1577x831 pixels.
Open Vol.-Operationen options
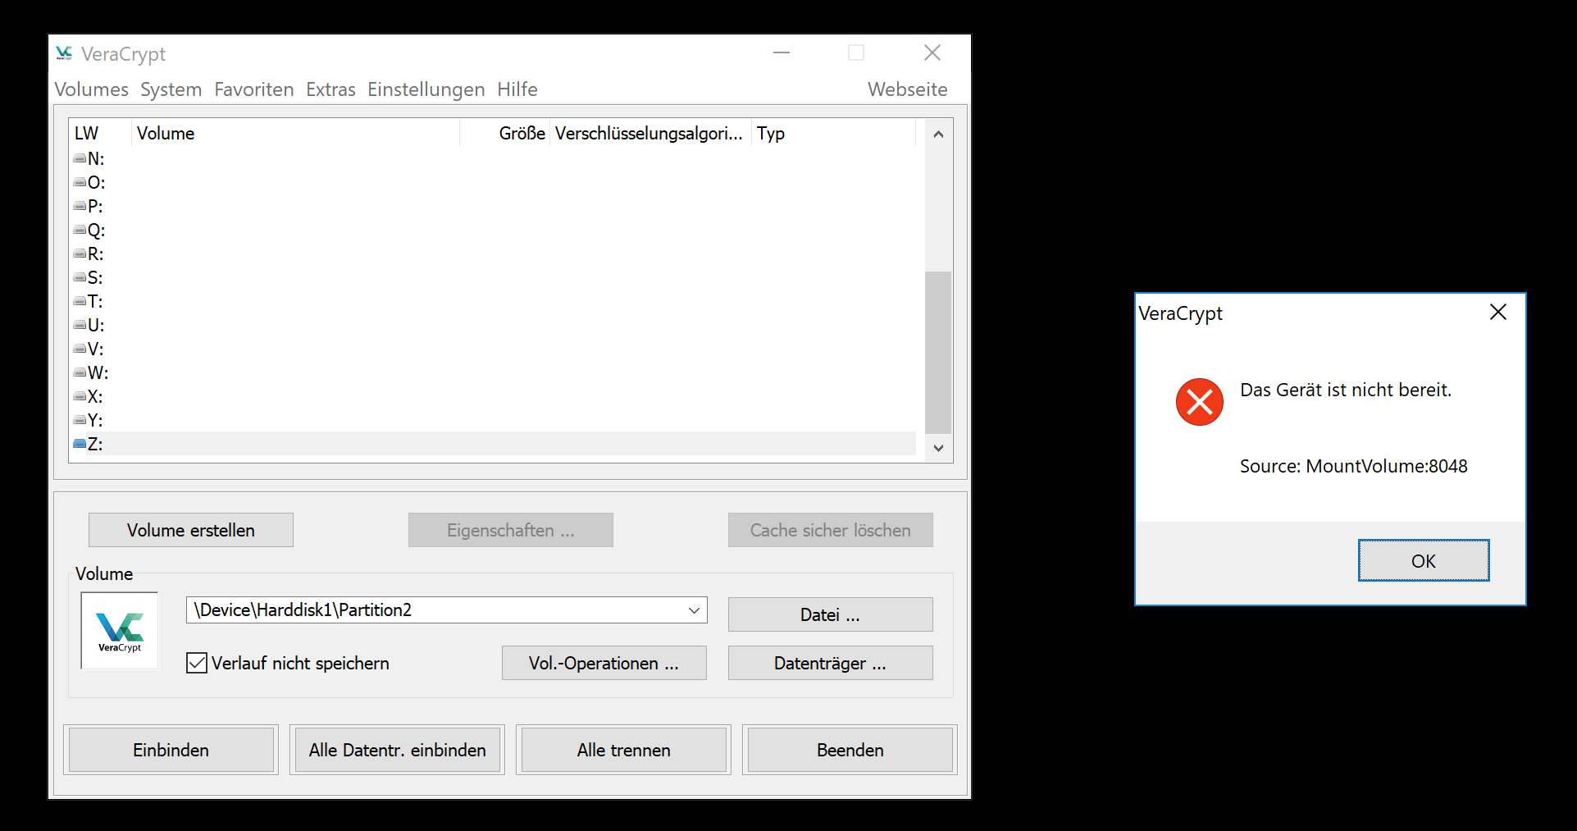(x=604, y=663)
